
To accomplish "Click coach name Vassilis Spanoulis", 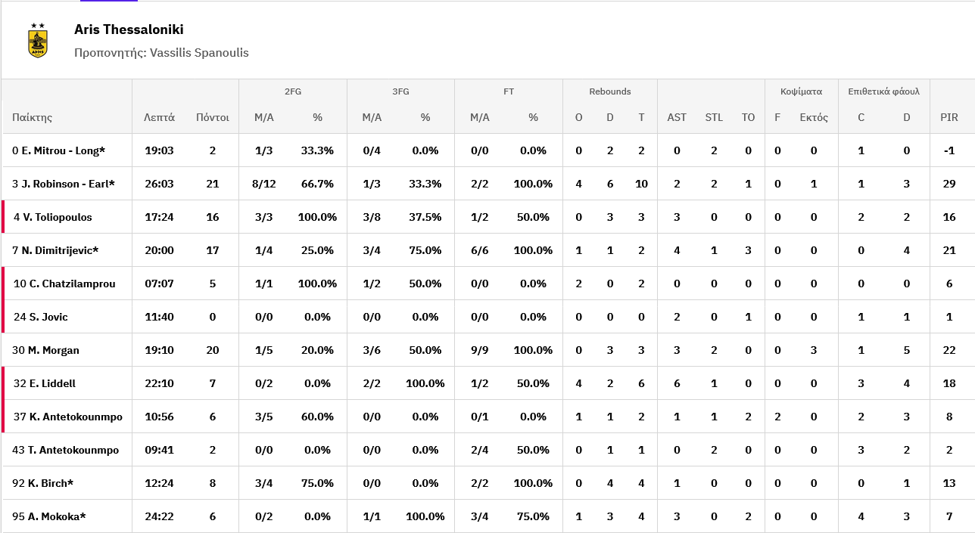I will click(199, 53).
